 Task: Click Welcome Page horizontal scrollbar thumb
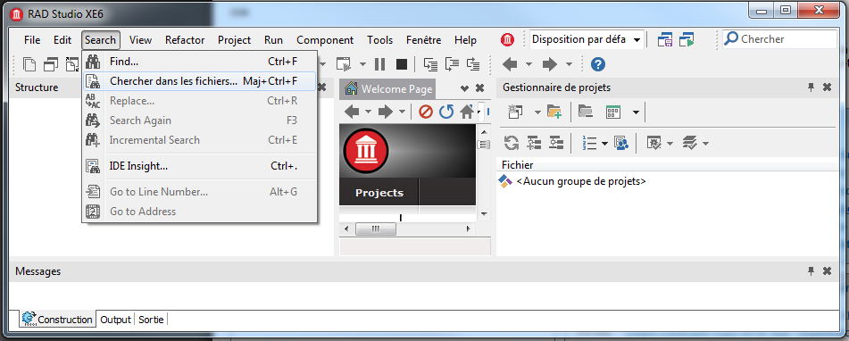pyautogui.click(x=375, y=229)
